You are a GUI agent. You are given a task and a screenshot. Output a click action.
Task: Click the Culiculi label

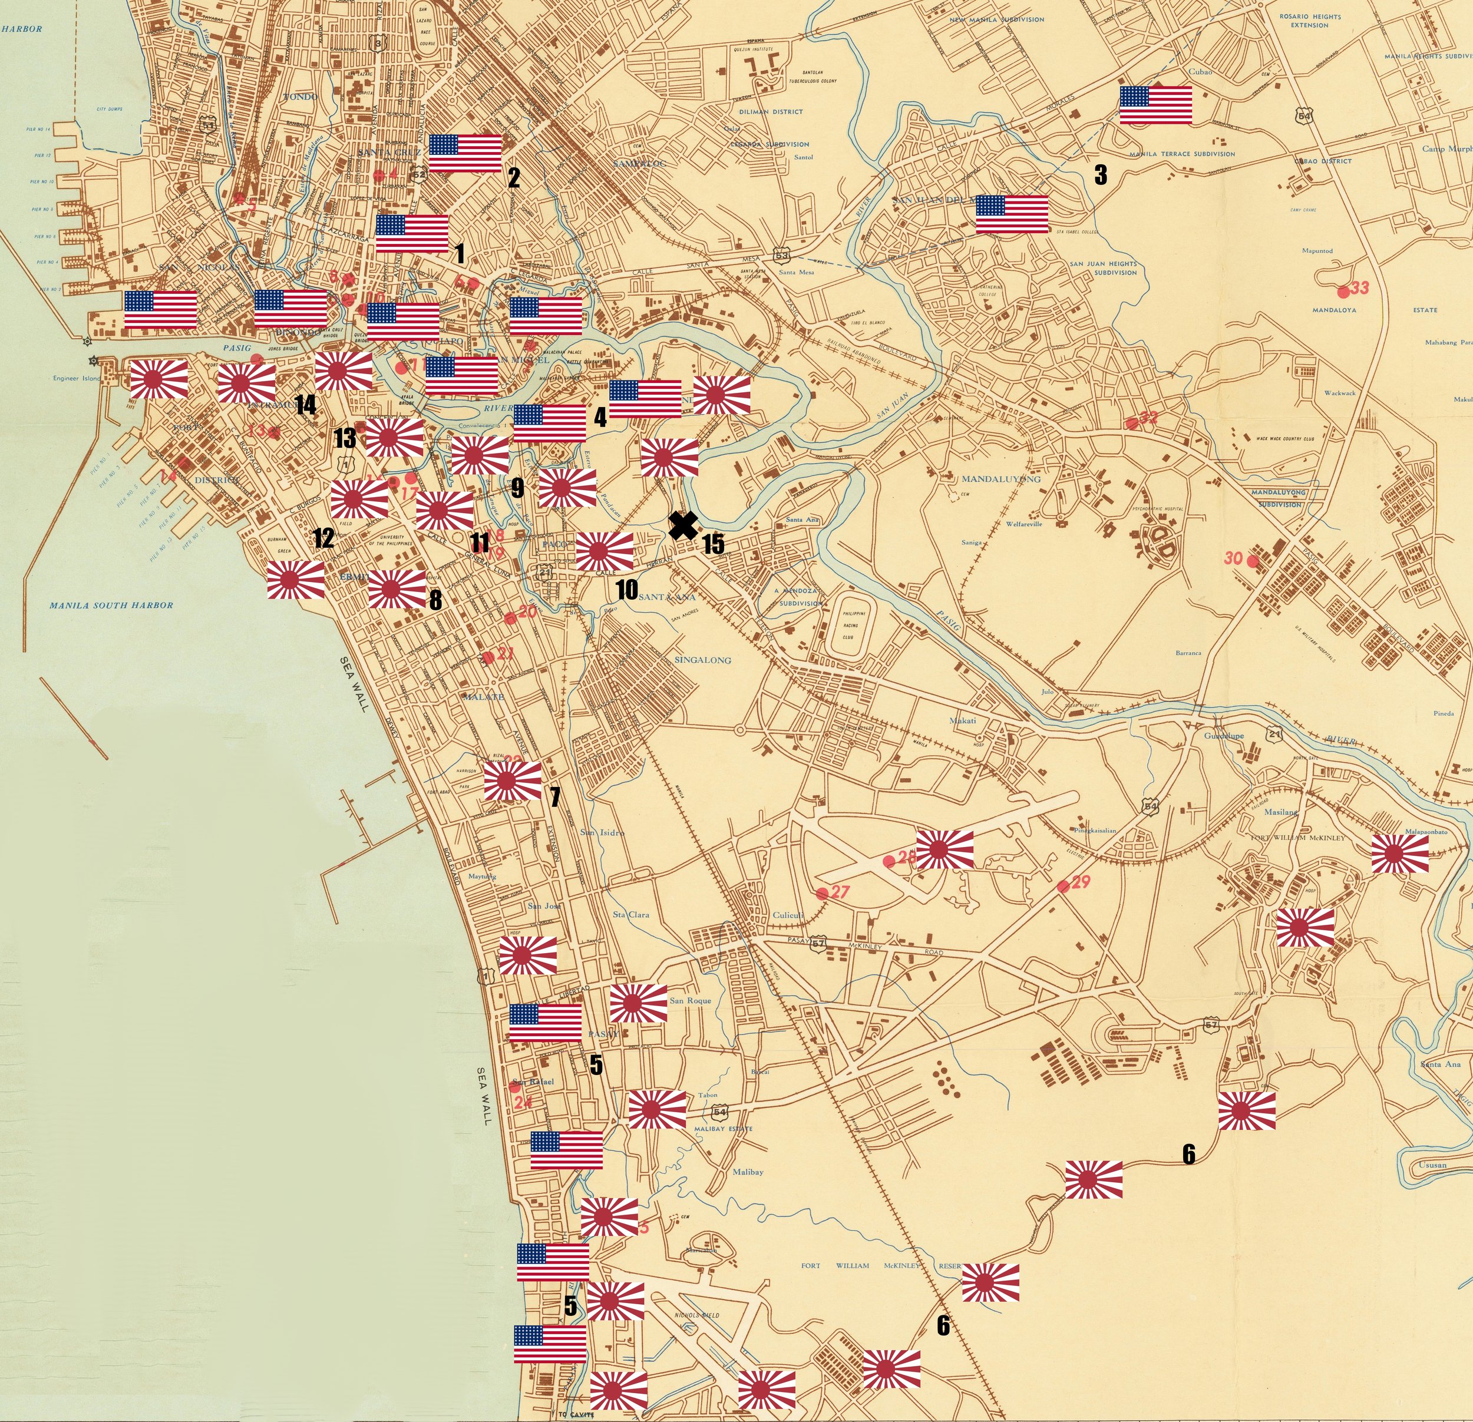788,915
